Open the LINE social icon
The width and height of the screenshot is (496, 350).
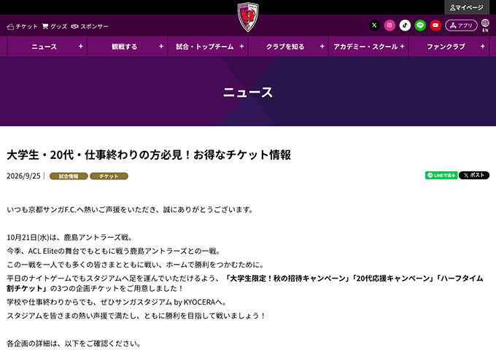420,26
